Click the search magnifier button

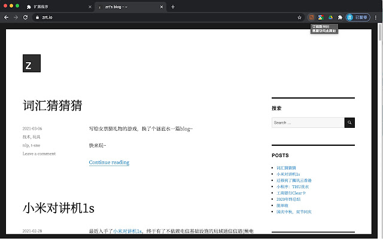[x=349, y=122]
